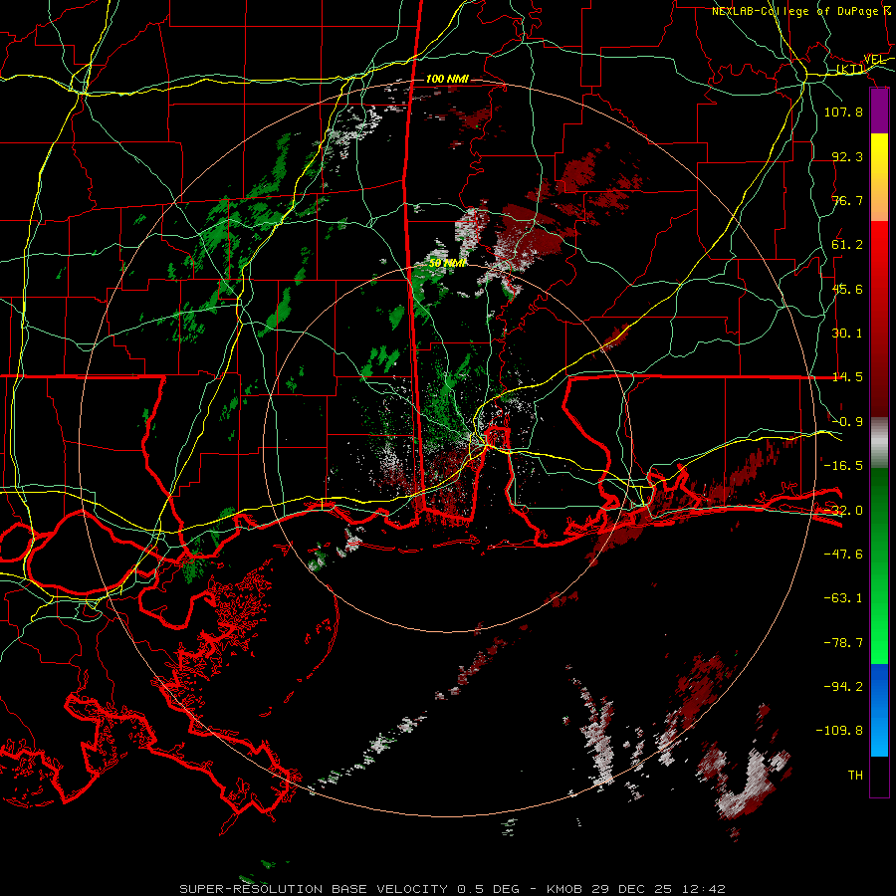Viewport: 896px width, 896px height.
Task: Click the TH label on the scale
Action: click(x=855, y=776)
